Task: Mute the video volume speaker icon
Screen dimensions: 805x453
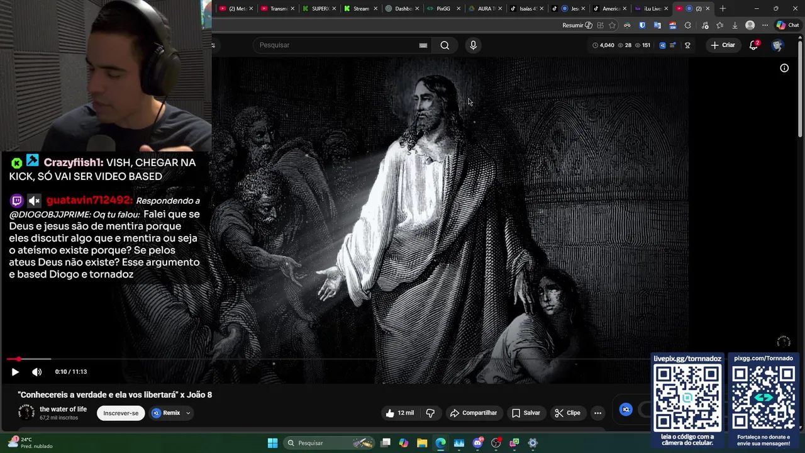Action: [37, 372]
